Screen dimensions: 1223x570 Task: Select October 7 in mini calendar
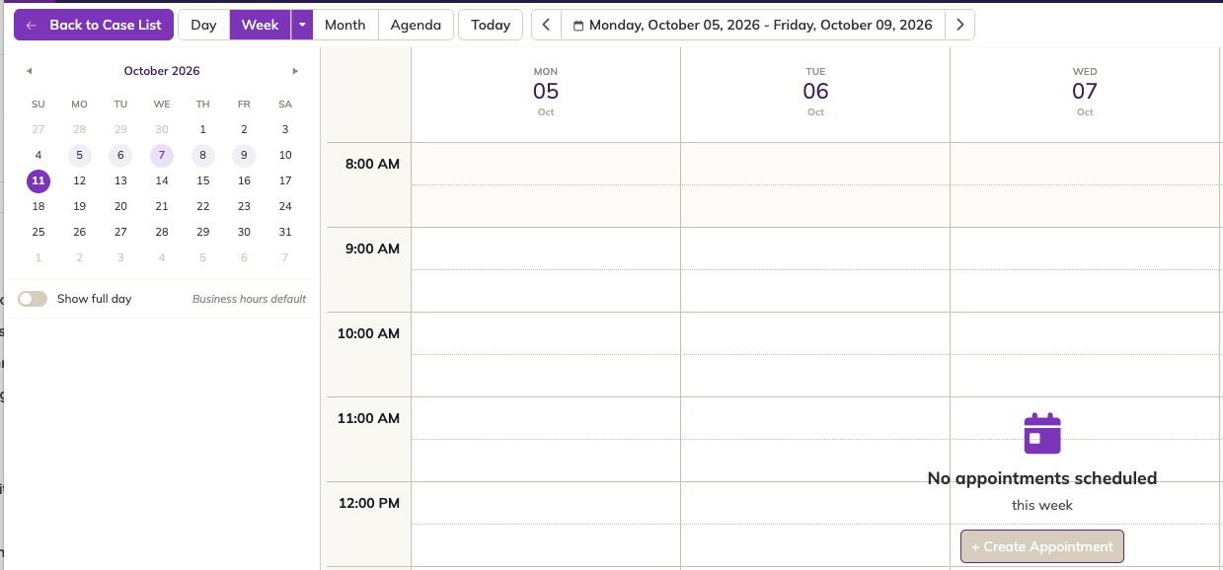(x=162, y=155)
